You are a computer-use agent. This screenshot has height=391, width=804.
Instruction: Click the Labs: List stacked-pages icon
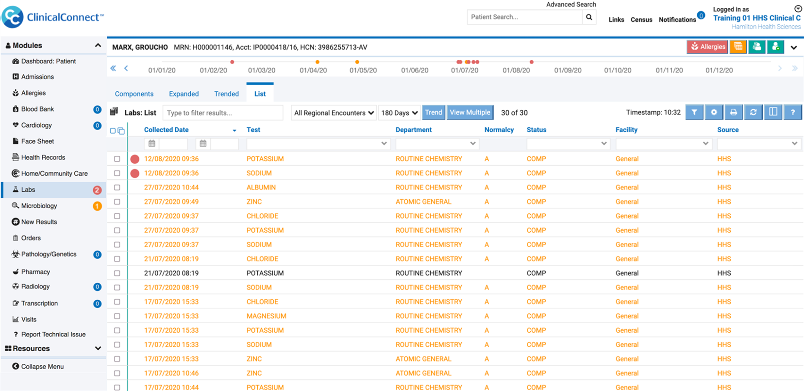click(114, 112)
